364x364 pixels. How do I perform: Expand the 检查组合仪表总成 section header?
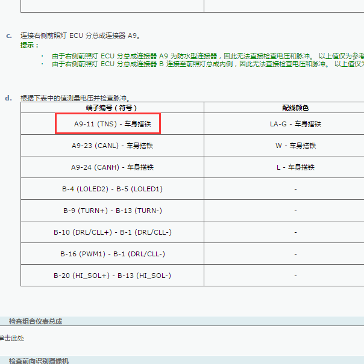click(182, 321)
